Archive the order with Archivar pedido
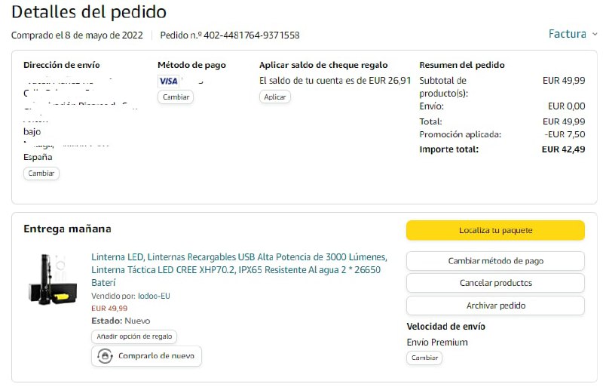Screen dimensions: 603x387 (x=495, y=306)
